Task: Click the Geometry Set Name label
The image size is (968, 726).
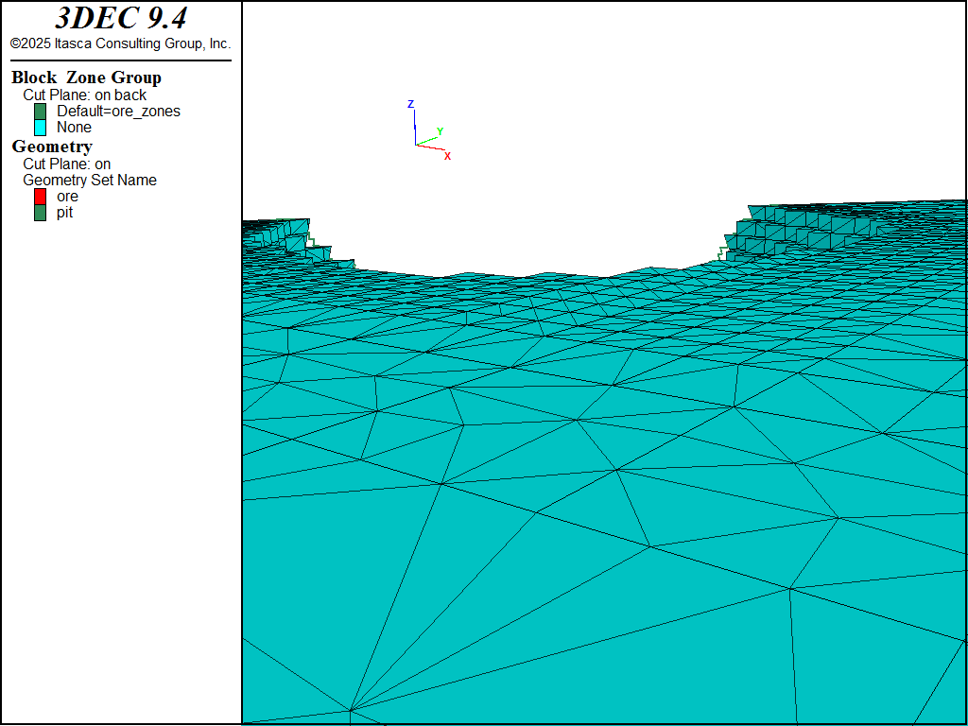Action: tap(90, 180)
